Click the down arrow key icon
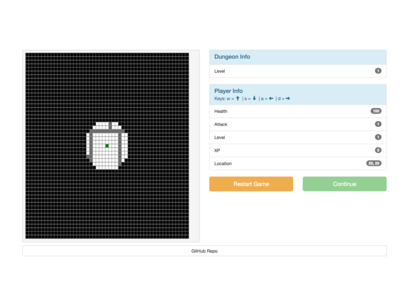The width and height of the screenshot is (409, 306). 254,99
